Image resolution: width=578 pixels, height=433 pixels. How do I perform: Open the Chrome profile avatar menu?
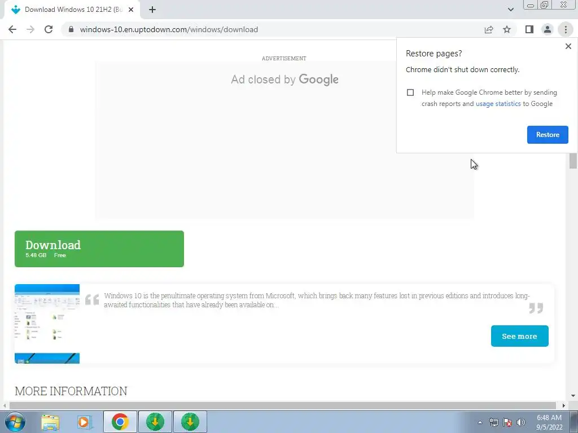tap(548, 29)
